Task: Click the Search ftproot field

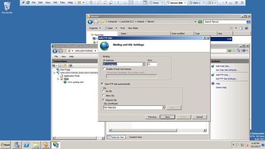Action: pyautogui.click(x=225, y=22)
